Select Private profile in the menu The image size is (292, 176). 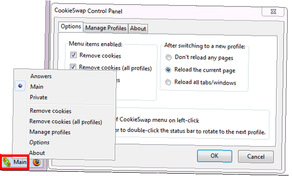point(39,97)
